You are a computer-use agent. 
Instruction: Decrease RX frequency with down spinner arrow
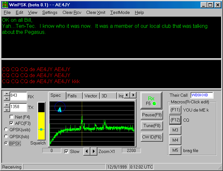pos(7,98)
